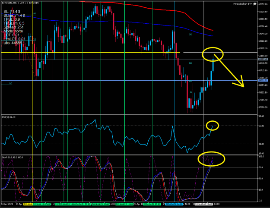Select the 'SL: 71.4 $' info line

click(x=12, y=12)
